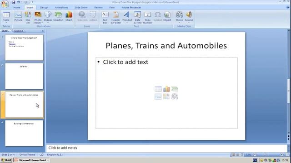
Task: Insert a Picture from file
Action: (18, 17)
